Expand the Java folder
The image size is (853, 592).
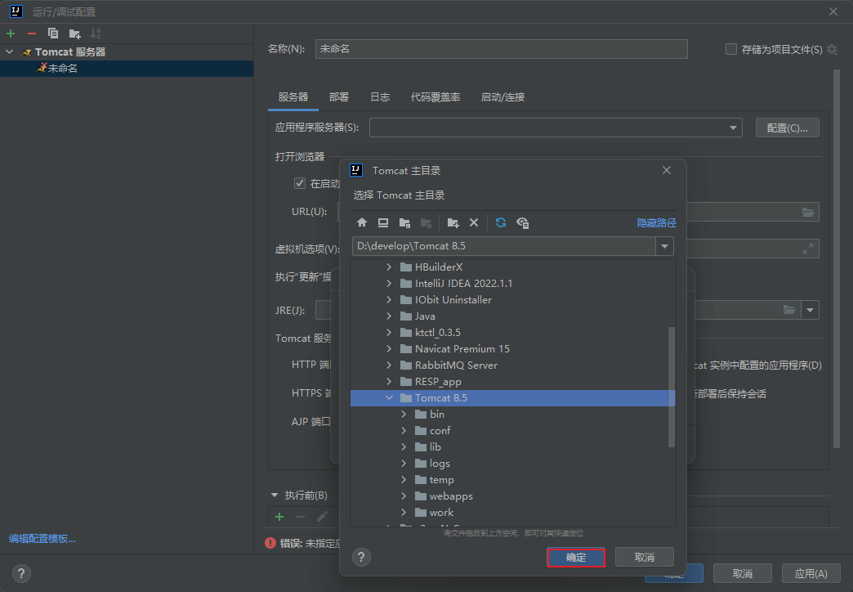point(389,316)
